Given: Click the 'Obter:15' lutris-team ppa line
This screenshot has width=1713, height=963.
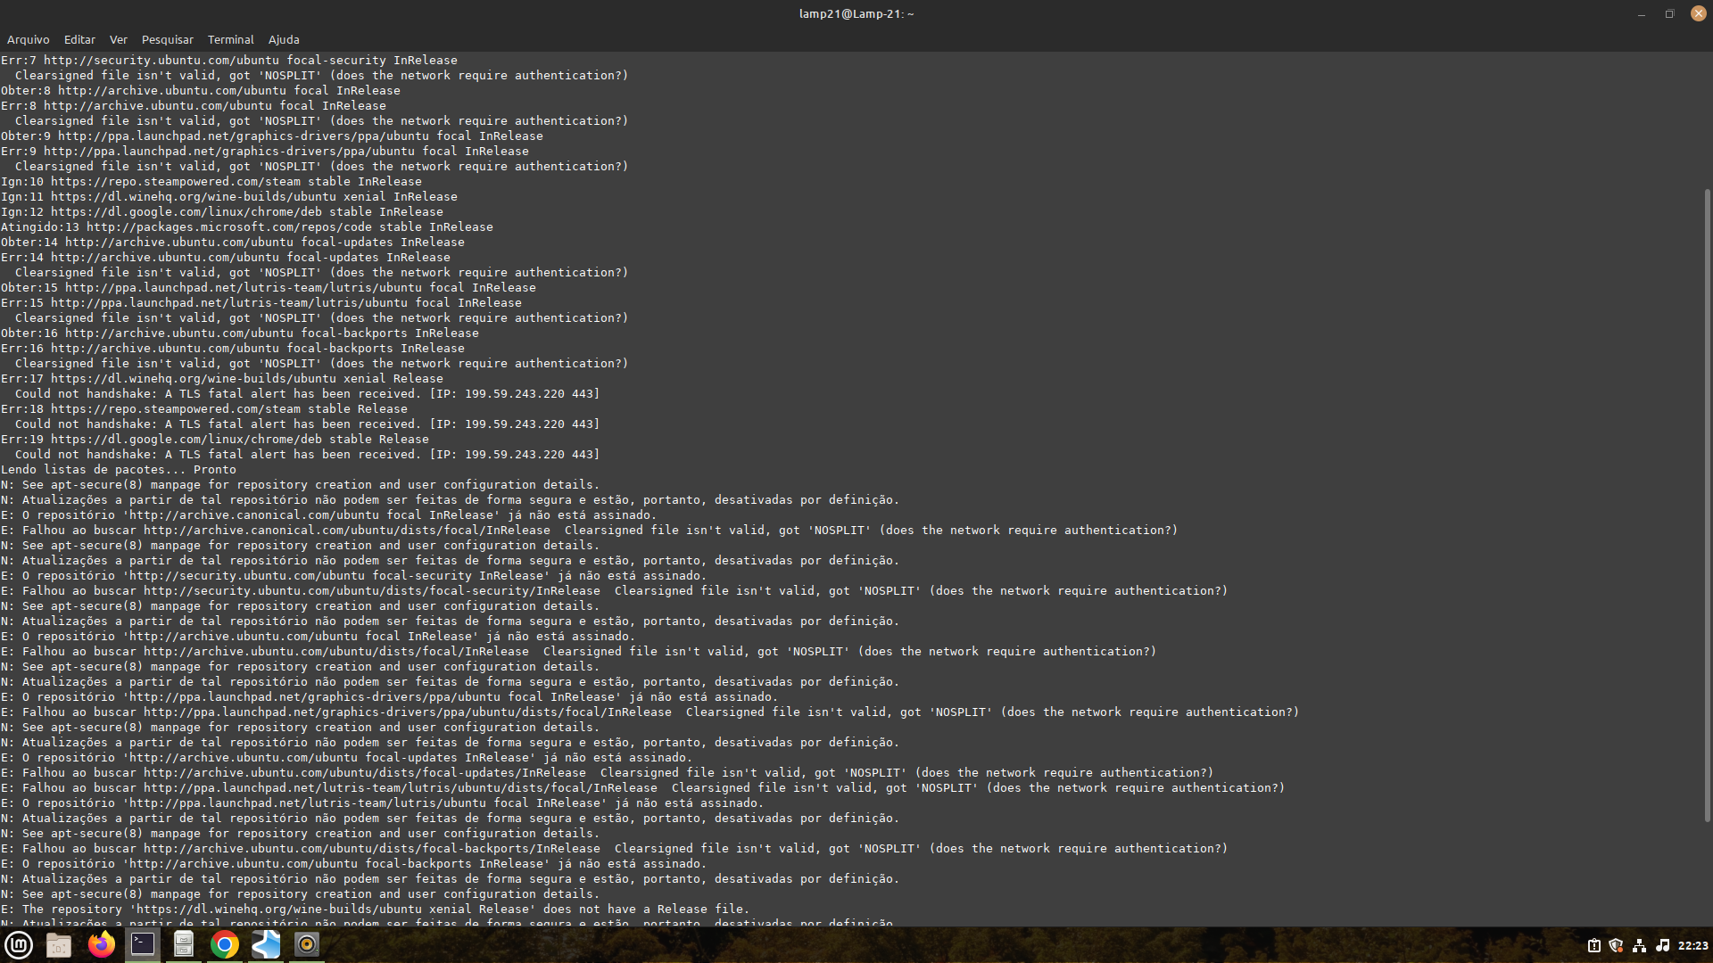Looking at the screenshot, I should click(x=269, y=287).
